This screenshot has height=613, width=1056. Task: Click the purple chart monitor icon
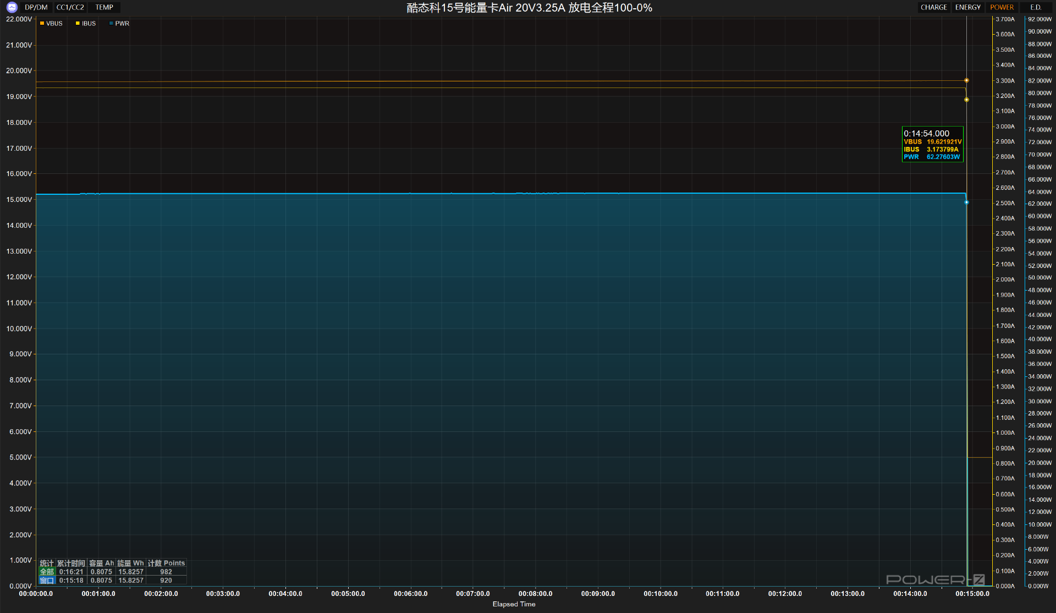(x=12, y=7)
